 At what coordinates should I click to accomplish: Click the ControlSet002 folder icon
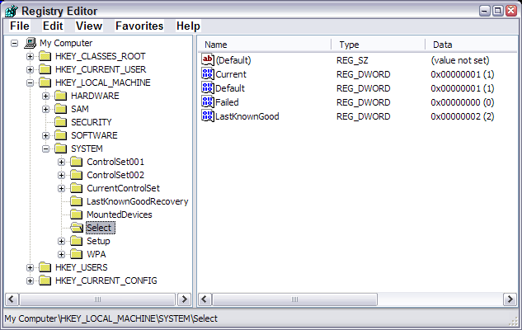[76, 175]
